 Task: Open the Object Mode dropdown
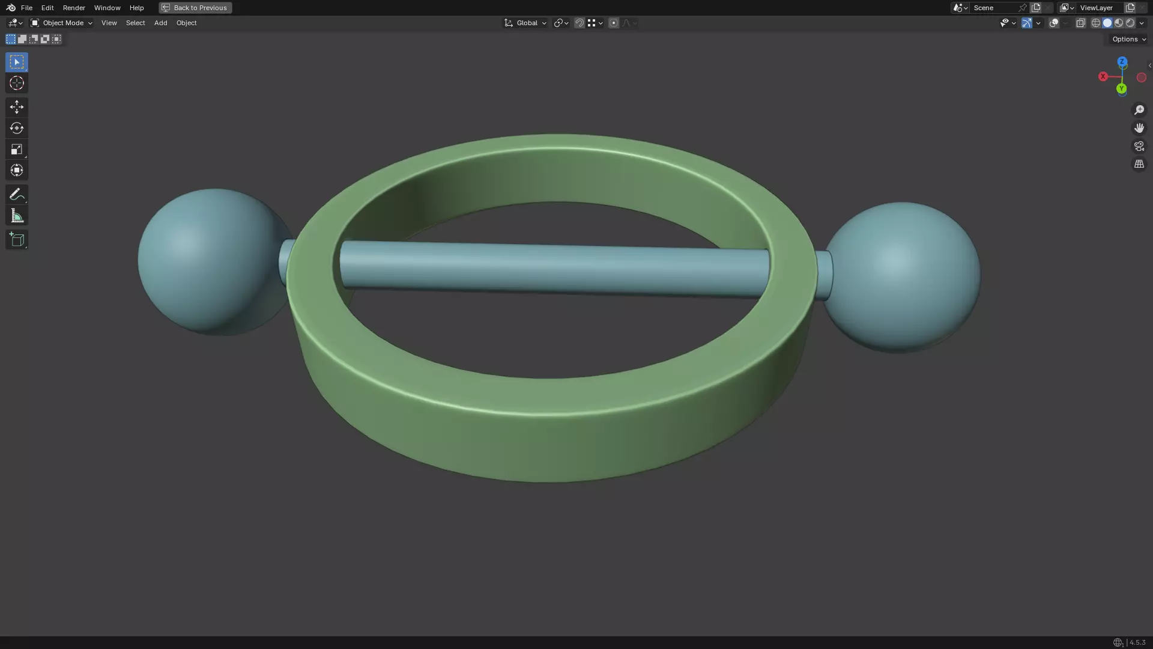(61, 23)
